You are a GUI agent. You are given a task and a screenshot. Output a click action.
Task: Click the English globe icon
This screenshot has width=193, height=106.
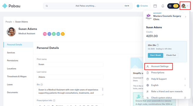click(x=148, y=85)
